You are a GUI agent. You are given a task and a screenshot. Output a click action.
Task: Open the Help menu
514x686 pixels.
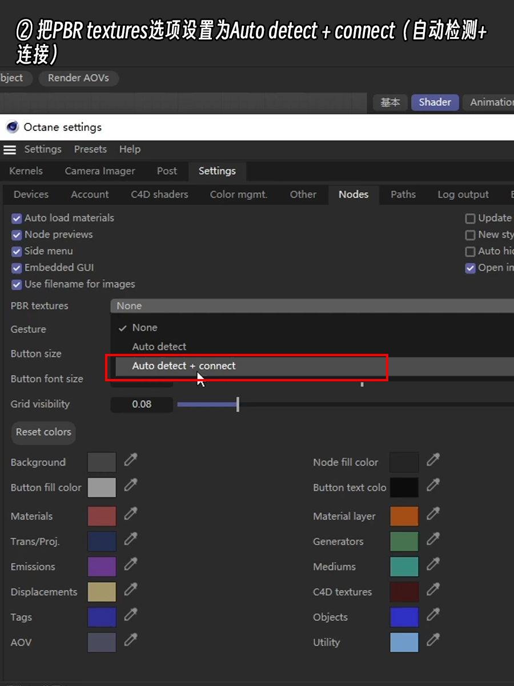point(130,149)
